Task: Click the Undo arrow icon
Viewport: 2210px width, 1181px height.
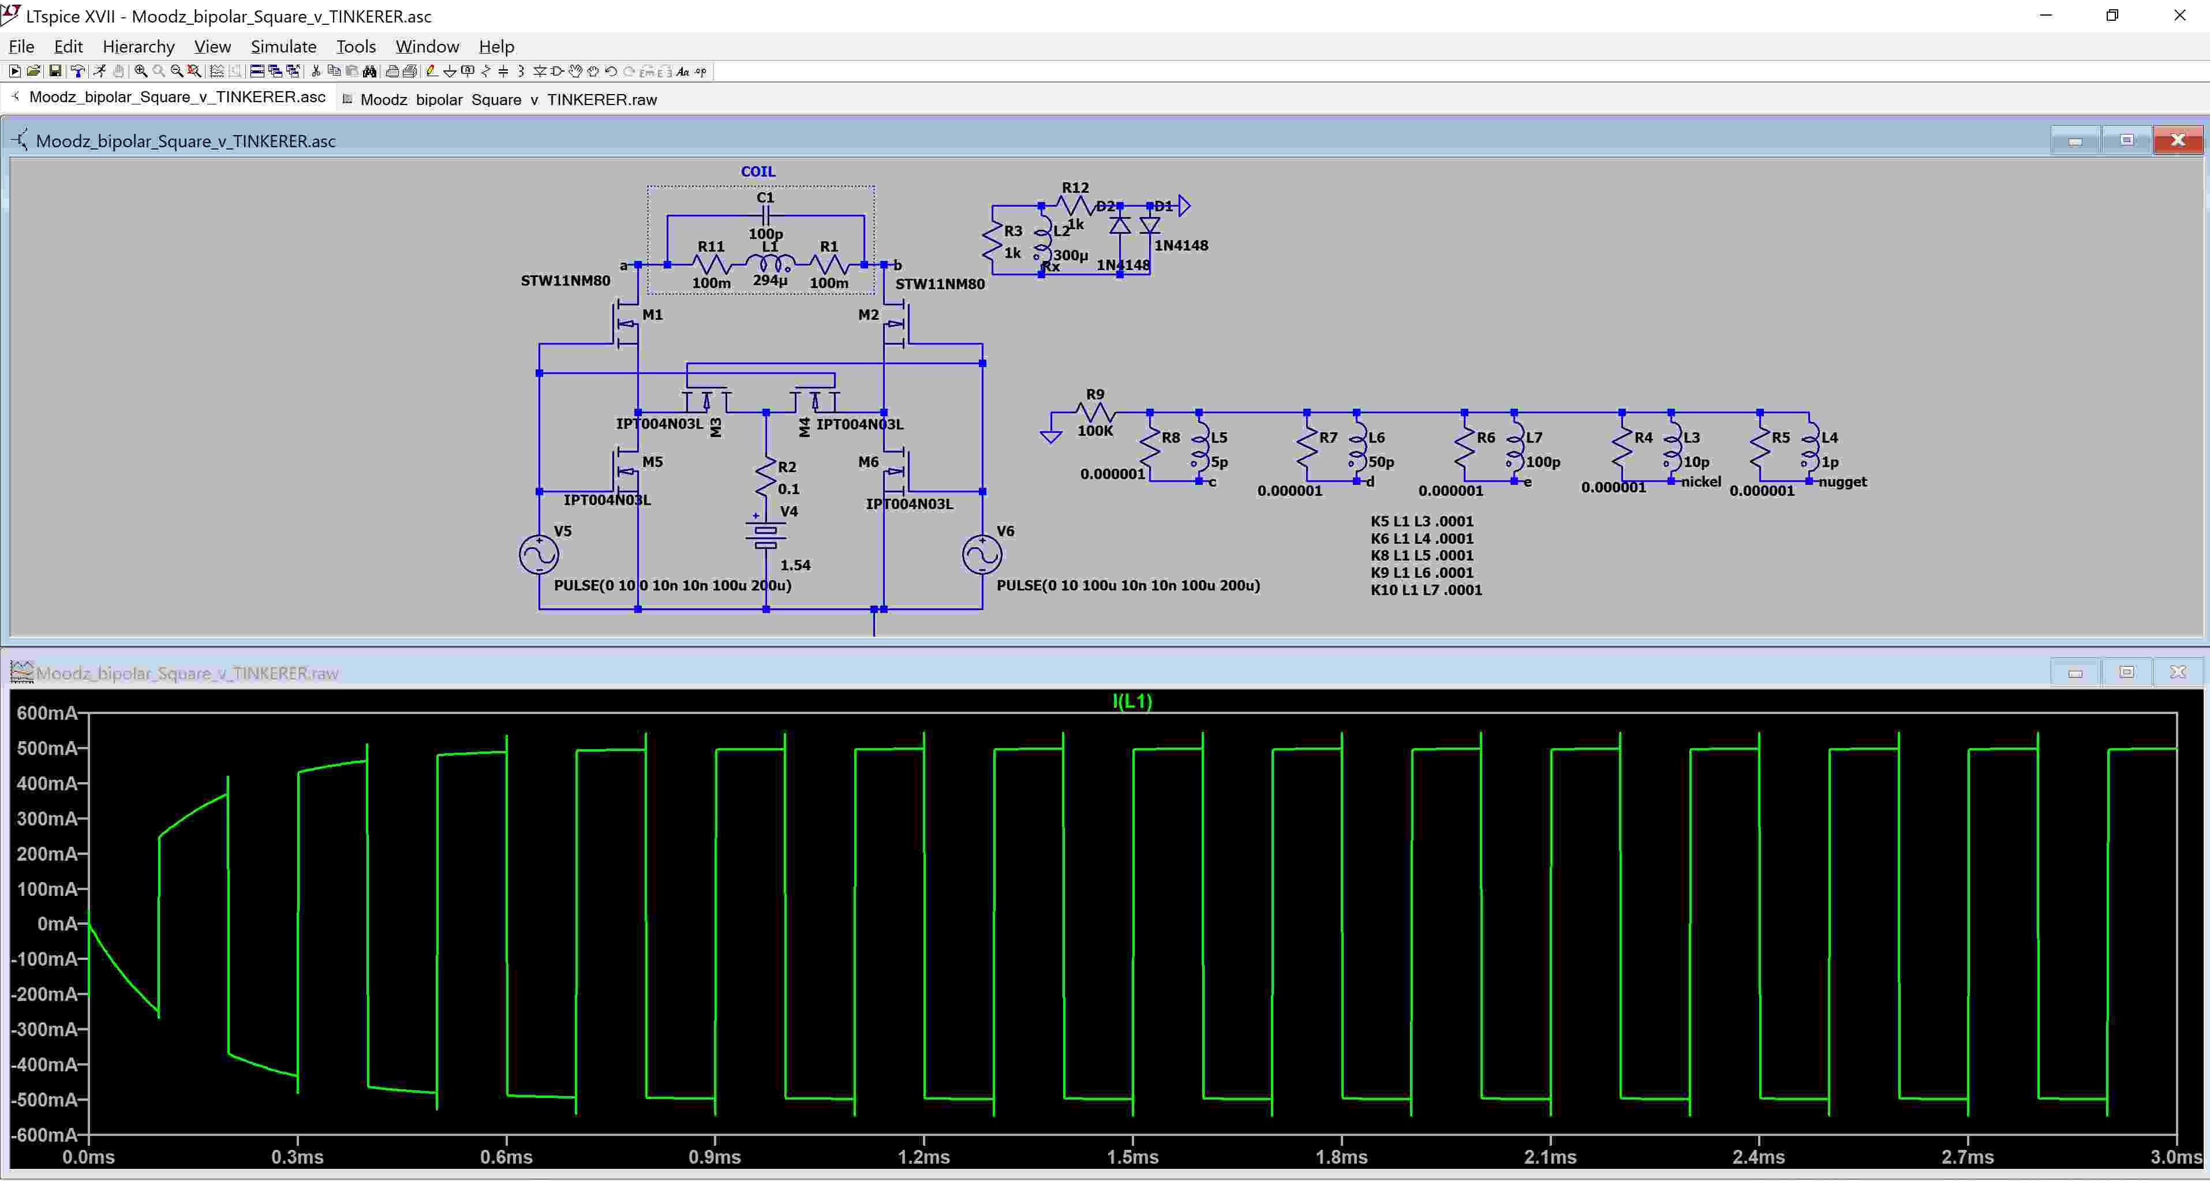Action: pos(611,71)
